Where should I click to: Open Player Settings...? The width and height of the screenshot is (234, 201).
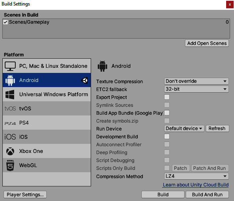coord(25,195)
